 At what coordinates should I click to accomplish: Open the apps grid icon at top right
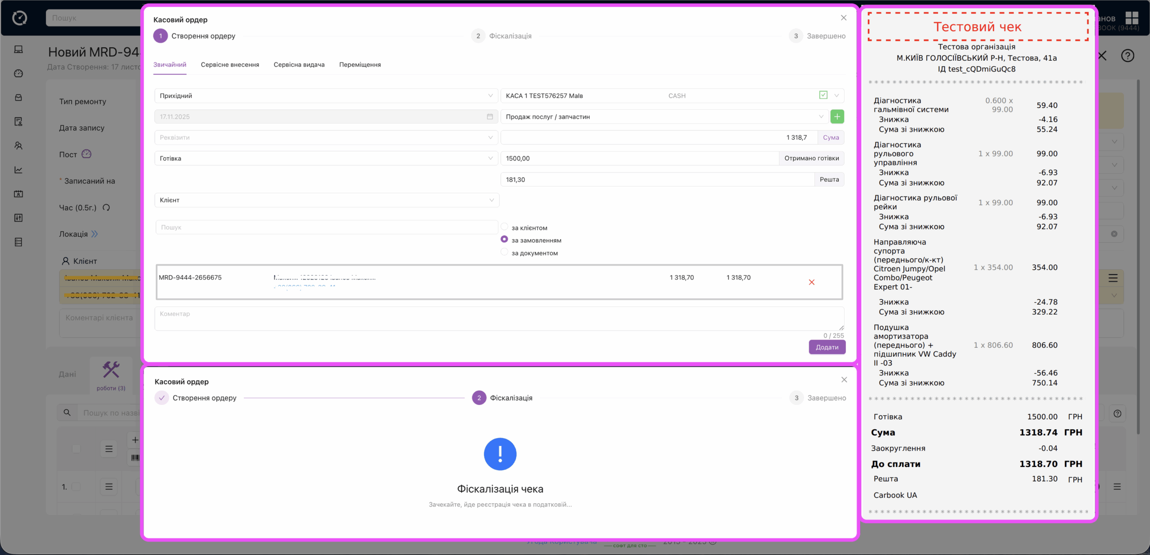pyautogui.click(x=1132, y=18)
